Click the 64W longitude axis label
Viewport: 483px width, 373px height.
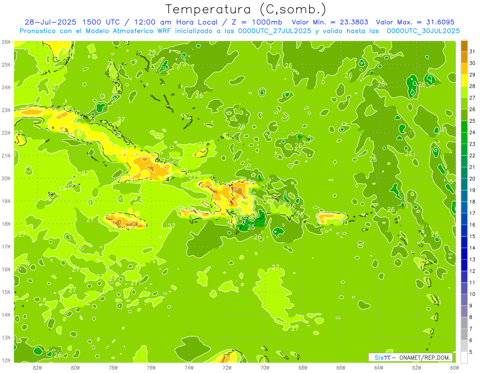379,367
